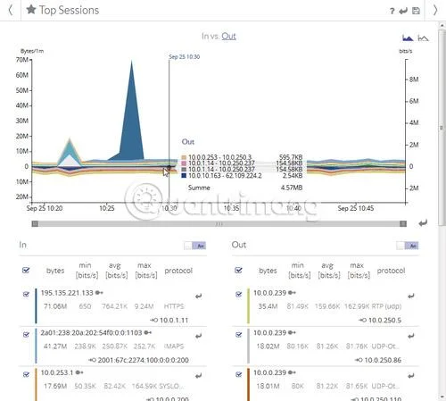Click the Out link in chart title
446x401 pixels.
click(228, 37)
